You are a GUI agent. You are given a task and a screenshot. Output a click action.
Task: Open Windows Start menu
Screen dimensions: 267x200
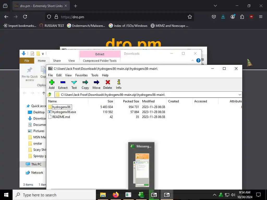6,195
